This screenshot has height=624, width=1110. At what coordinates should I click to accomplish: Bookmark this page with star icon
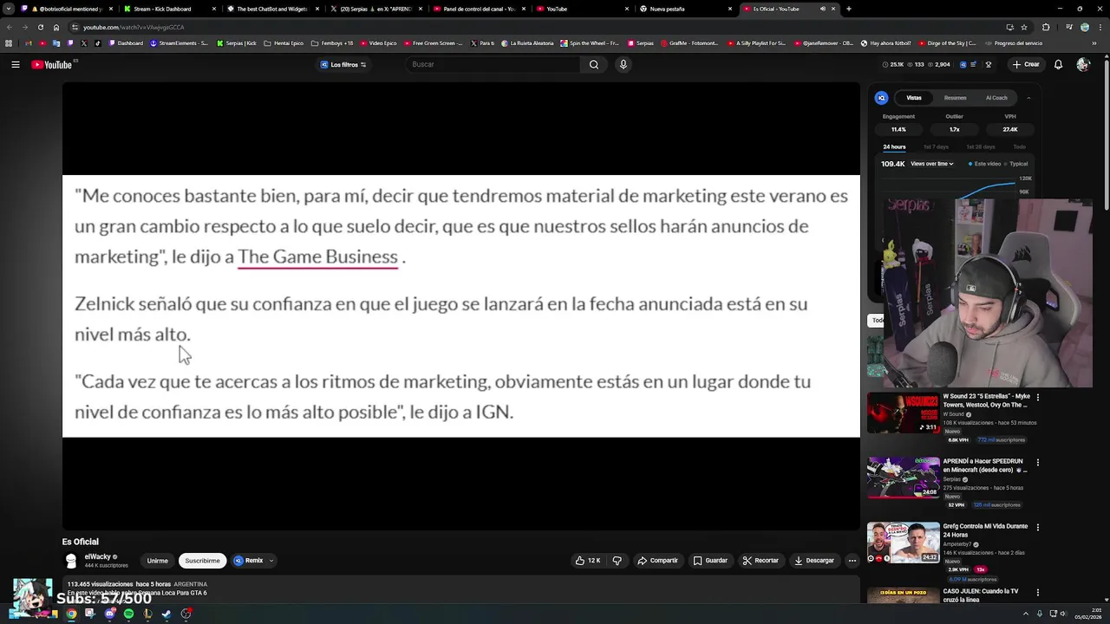coord(1023,27)
